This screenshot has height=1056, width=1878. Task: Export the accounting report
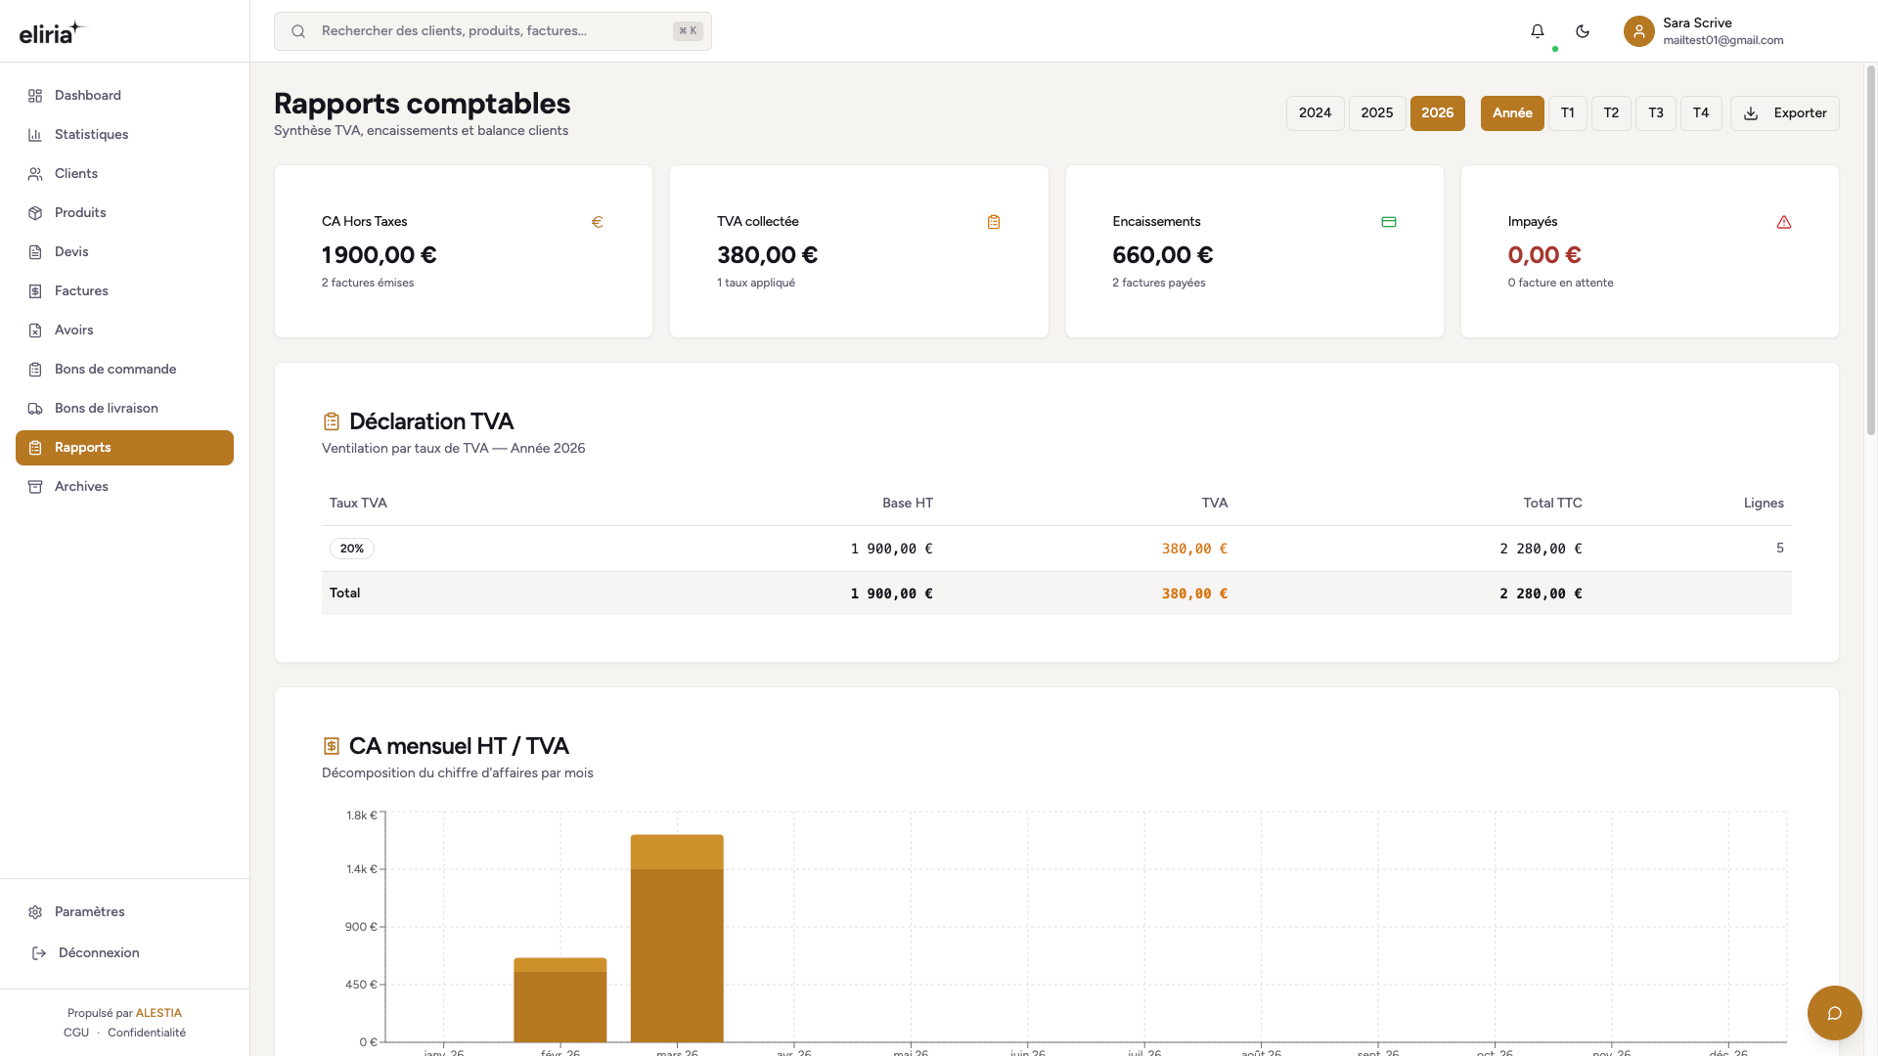point(1784,113)
